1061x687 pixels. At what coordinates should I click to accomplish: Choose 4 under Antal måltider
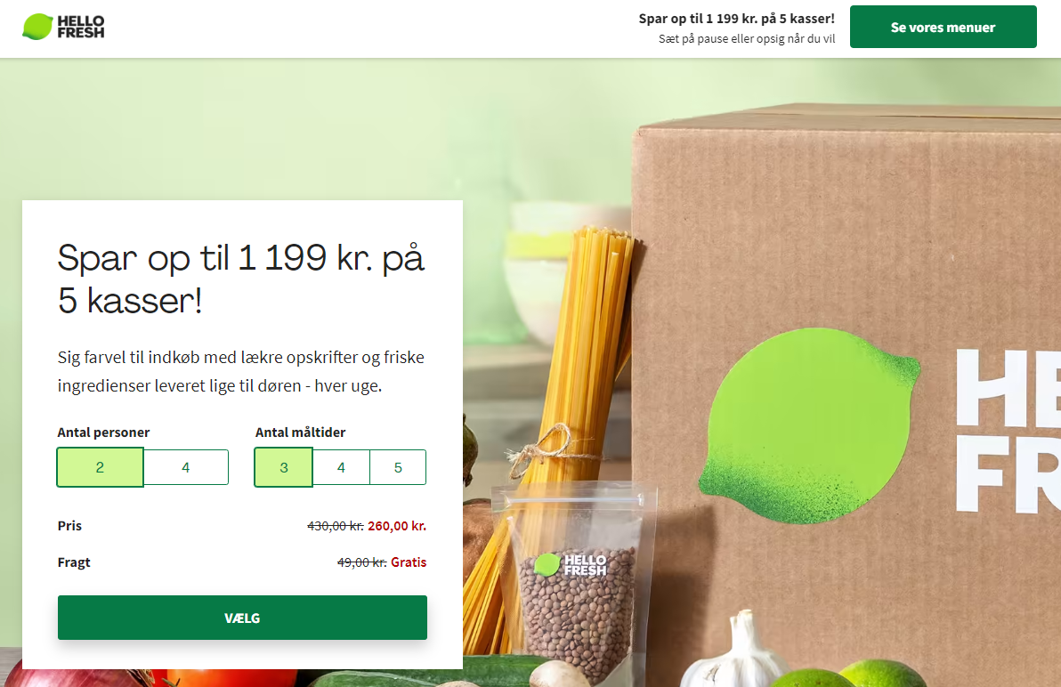point(341,467)
